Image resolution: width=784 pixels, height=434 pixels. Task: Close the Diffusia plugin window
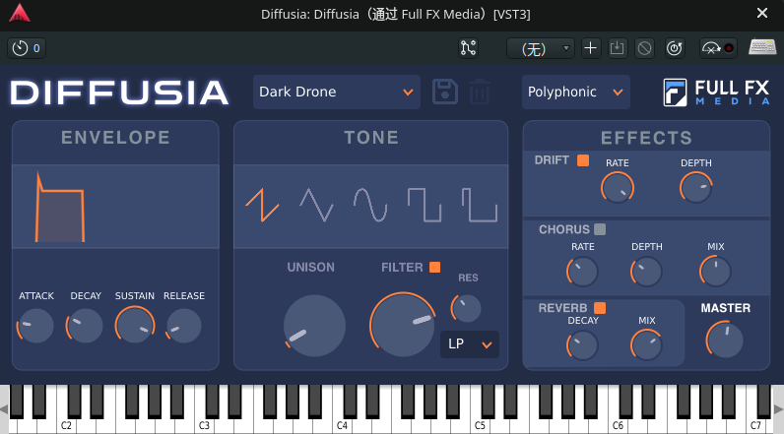[x=762, y=13]
